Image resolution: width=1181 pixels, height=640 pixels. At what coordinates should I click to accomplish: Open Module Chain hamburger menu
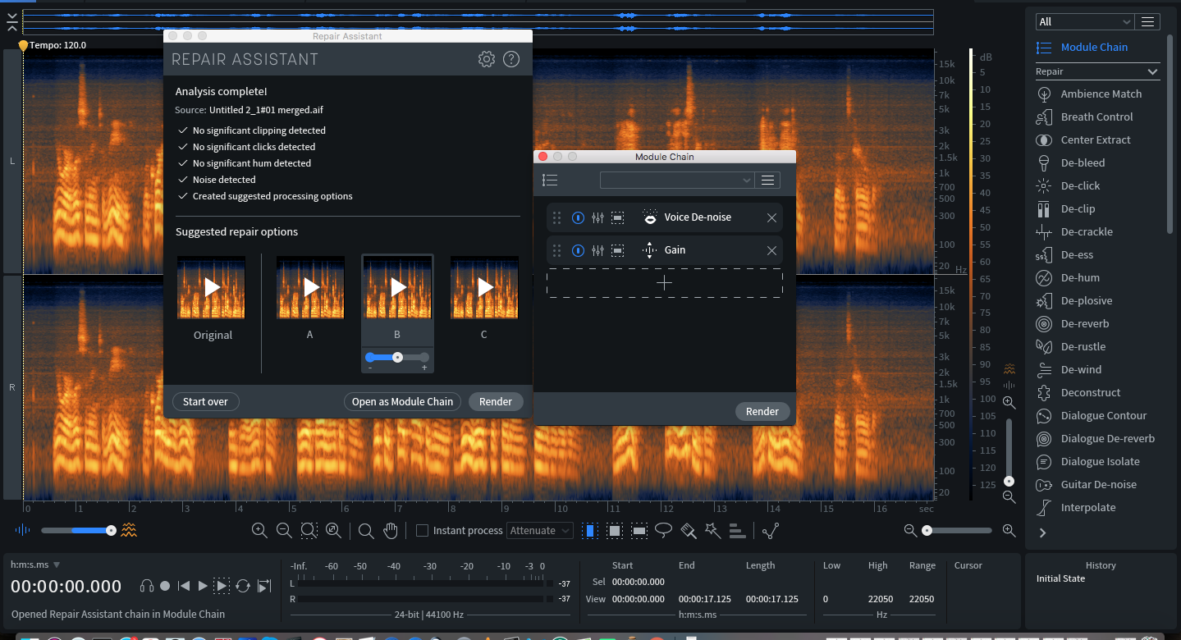point(768,181)
